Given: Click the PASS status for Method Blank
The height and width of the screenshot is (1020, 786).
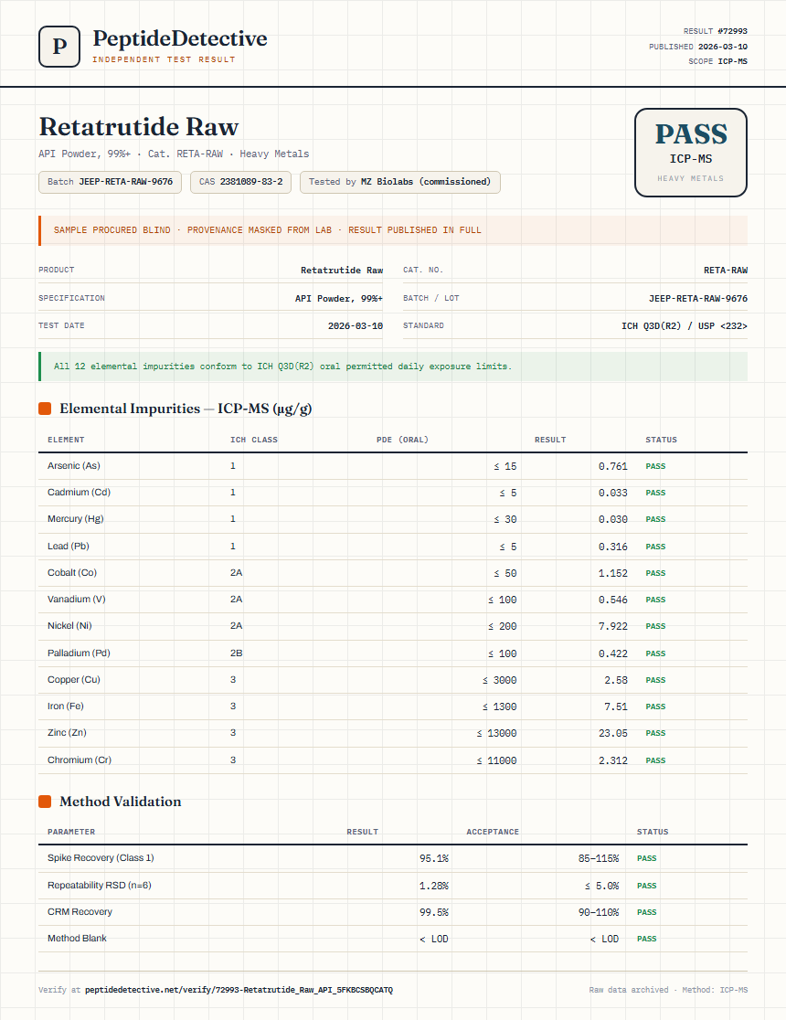Looking at the screenshot, I should pyautogui.click(x=647, y=940).
